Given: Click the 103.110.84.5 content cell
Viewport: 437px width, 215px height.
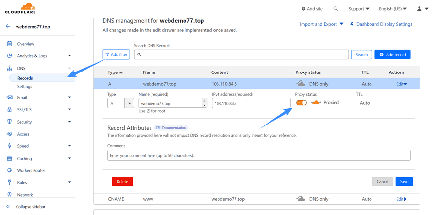Looking at the screenshot, I should point(224,84).
